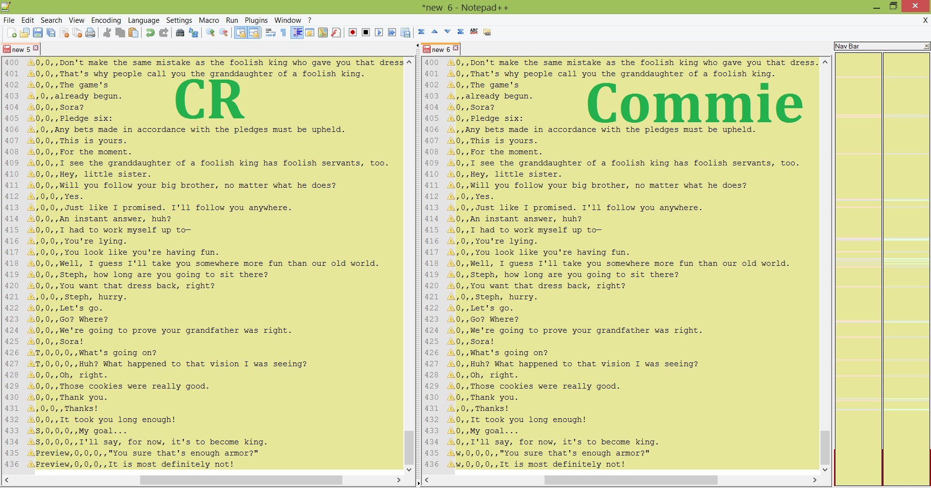Jump to the last compare difference
This screenshot has height=488, width=931.
pos(461,32)
